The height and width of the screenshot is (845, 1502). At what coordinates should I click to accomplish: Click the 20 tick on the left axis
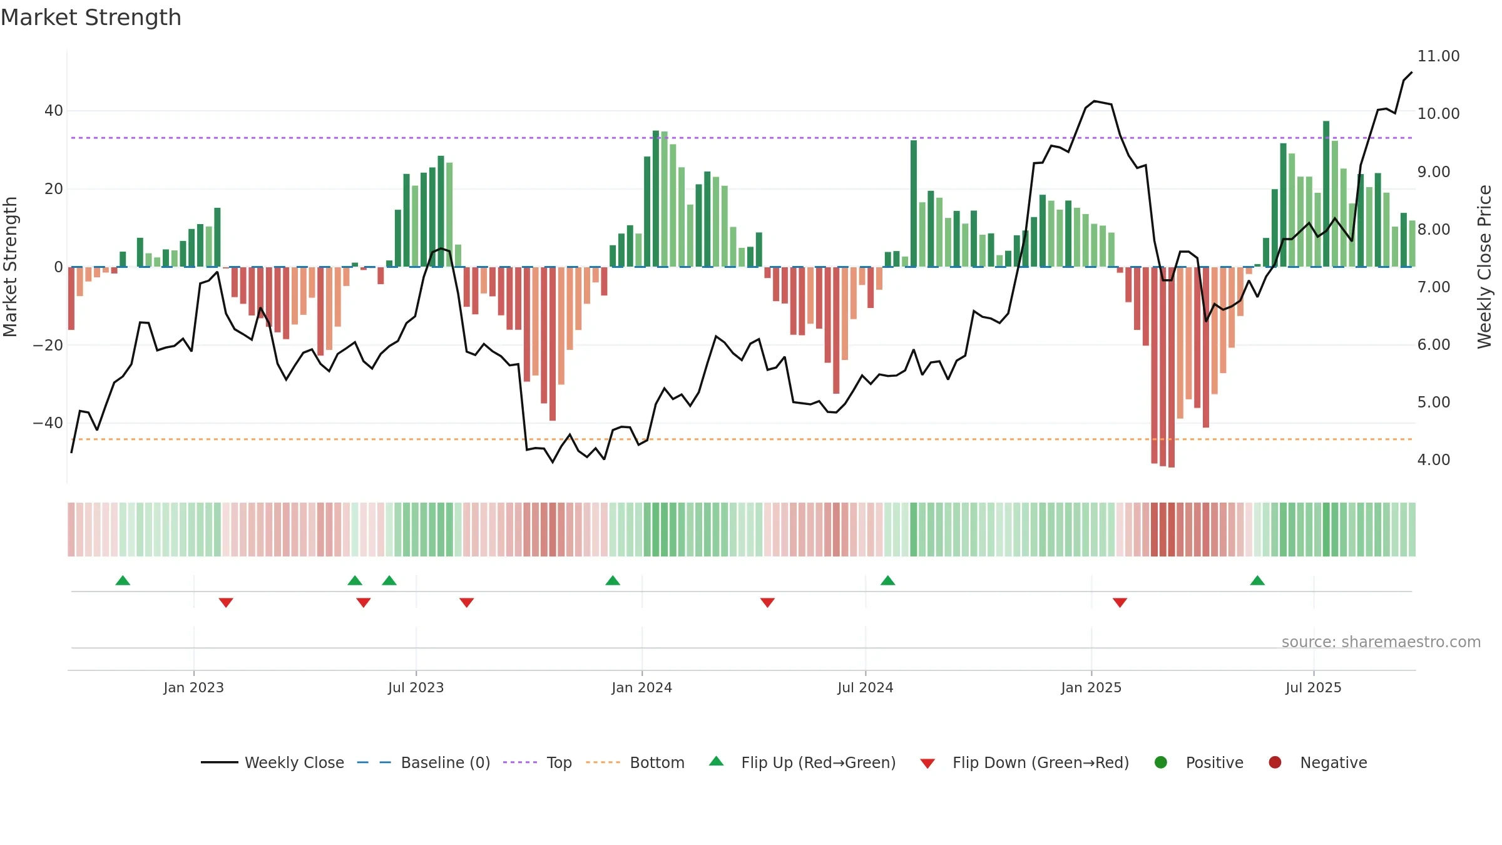click(54, 189)
